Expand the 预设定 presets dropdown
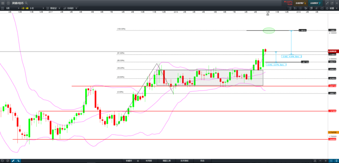Viewport: 339px width, 163px height. tap(53, 8)
